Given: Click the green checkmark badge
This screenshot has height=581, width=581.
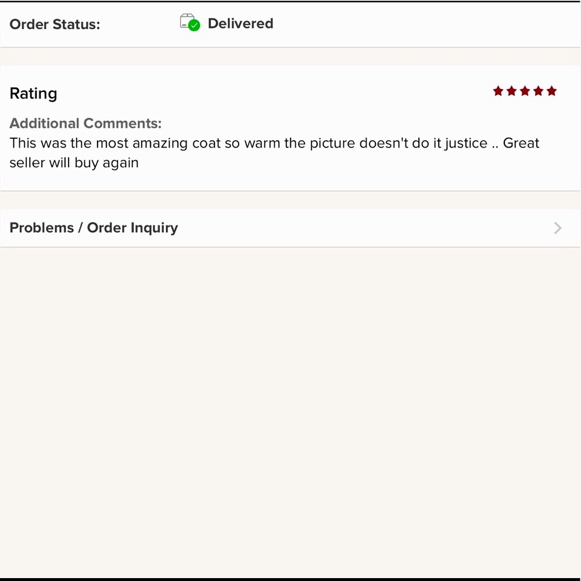Looking at the screenshot, I should (x=195, y=26).
